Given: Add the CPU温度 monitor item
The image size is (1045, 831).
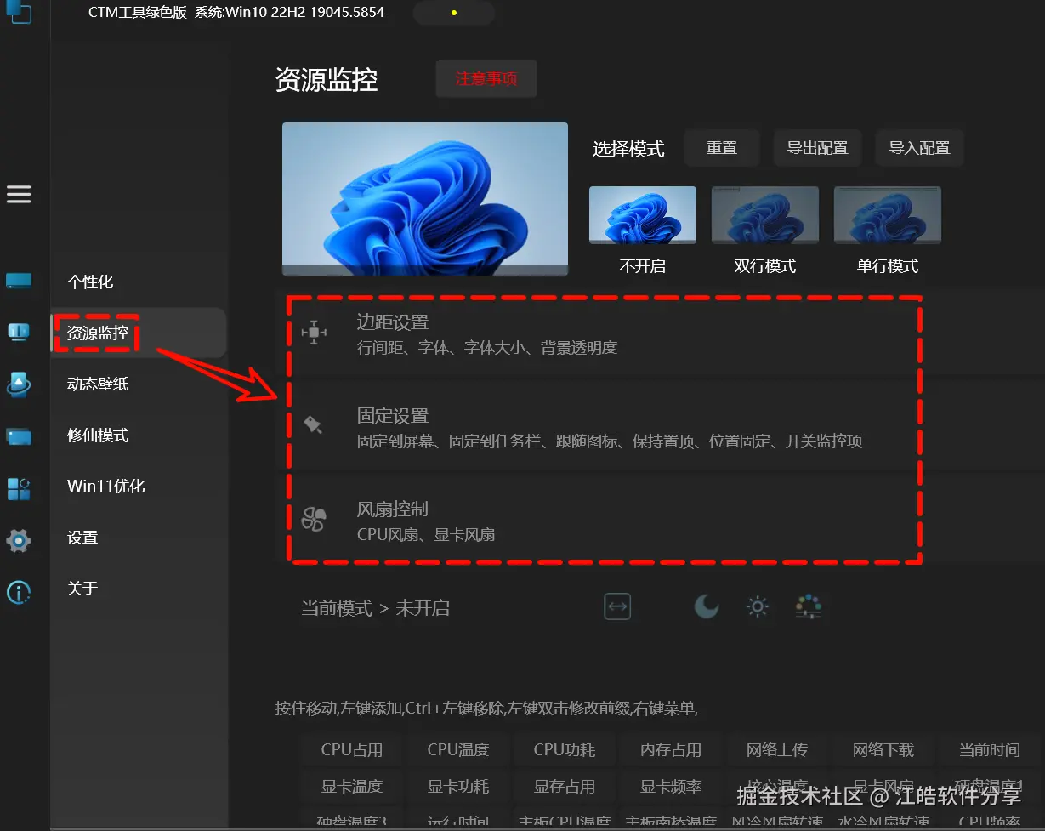Looking at the screenshot, I should 458,749.
